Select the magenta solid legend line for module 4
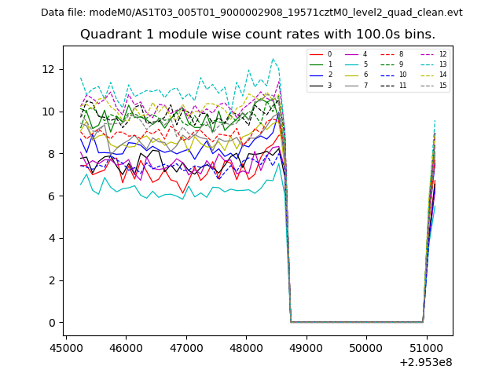This screenshot has height=377, width=503. pos(351,54)
